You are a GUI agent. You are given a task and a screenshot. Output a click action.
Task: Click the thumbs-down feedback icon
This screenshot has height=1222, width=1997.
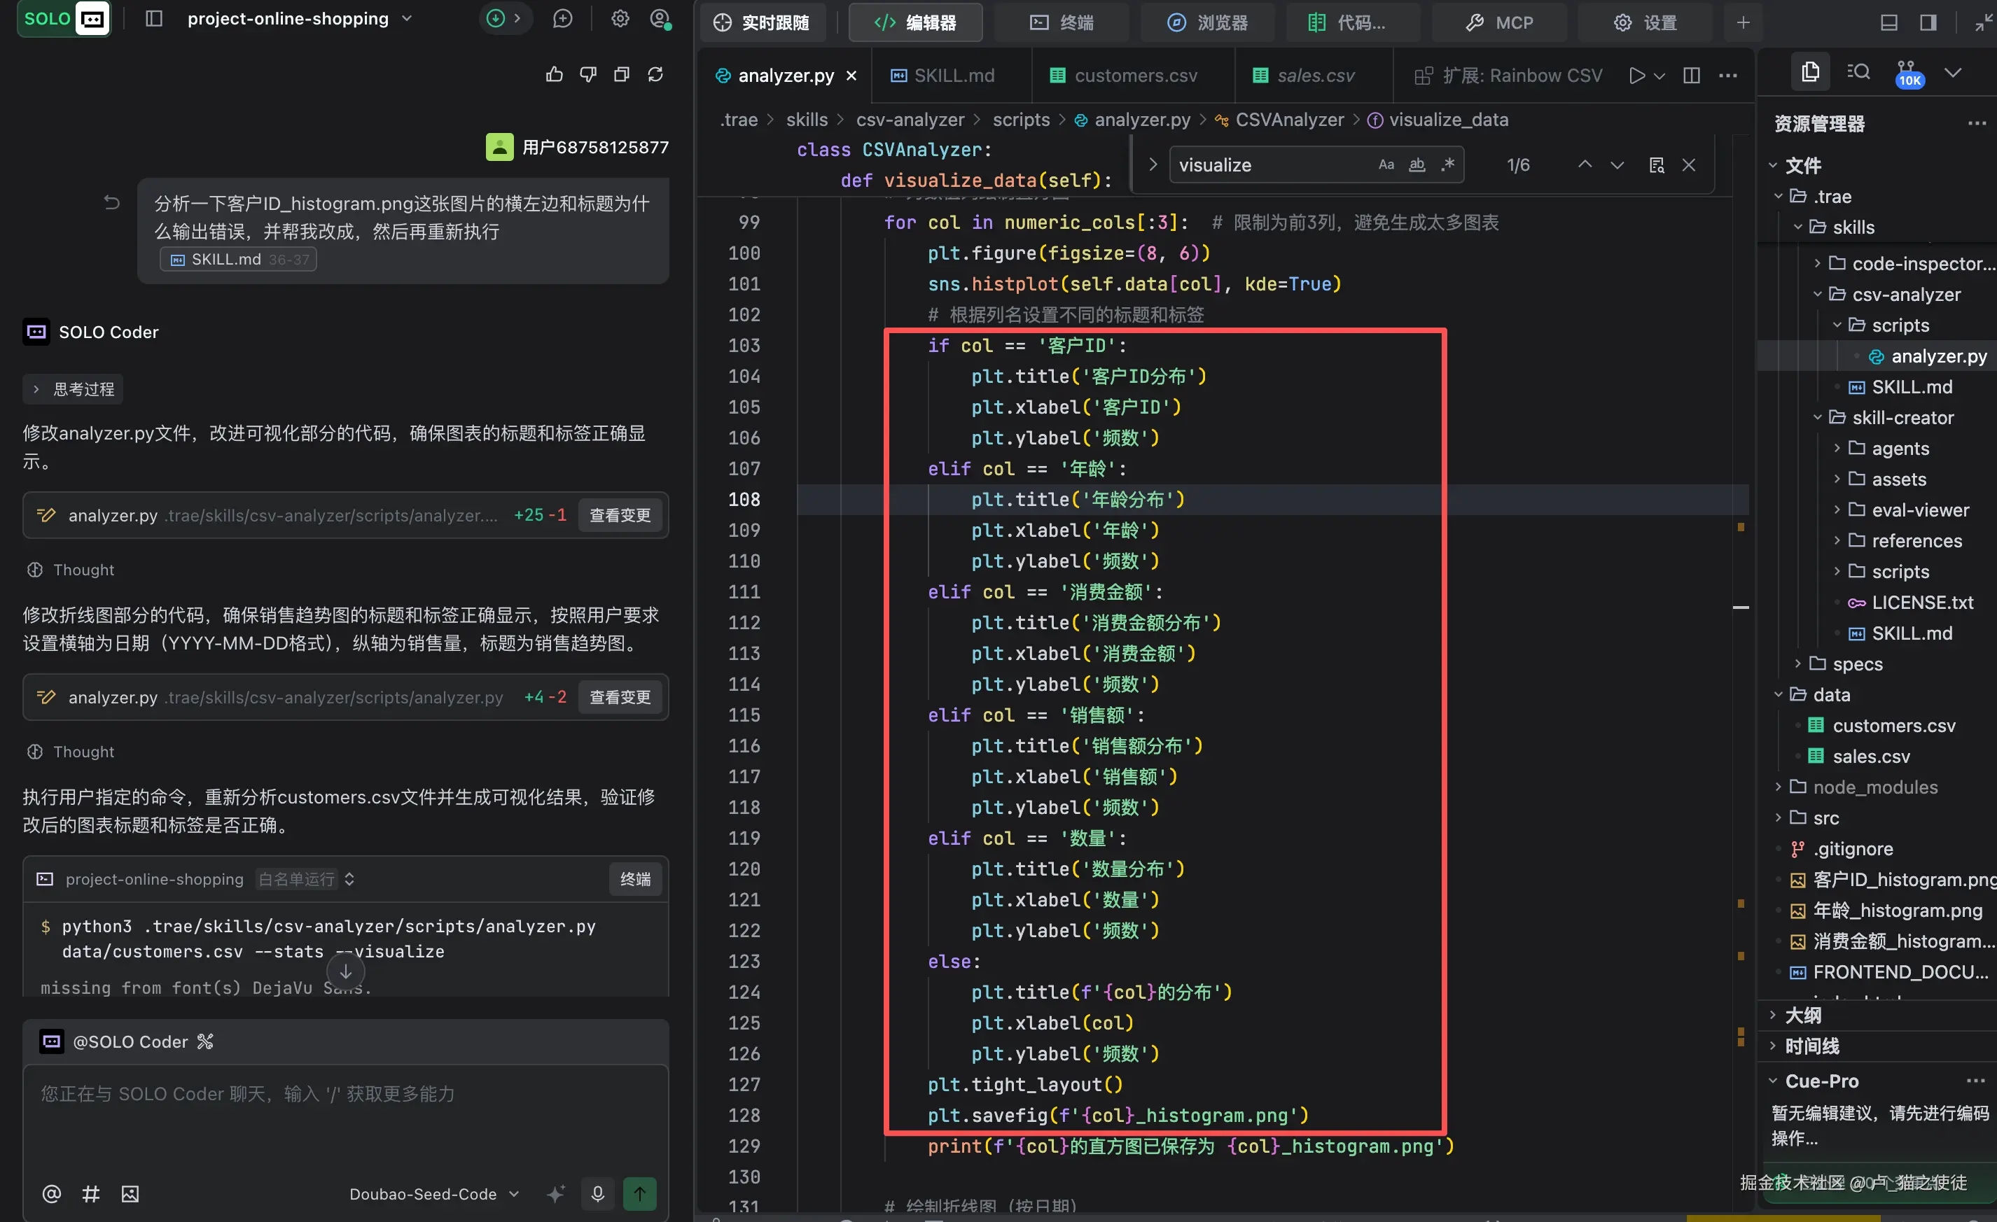coord(588,76)
